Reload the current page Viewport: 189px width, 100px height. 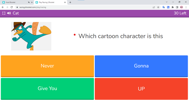[x=12, y=7]
